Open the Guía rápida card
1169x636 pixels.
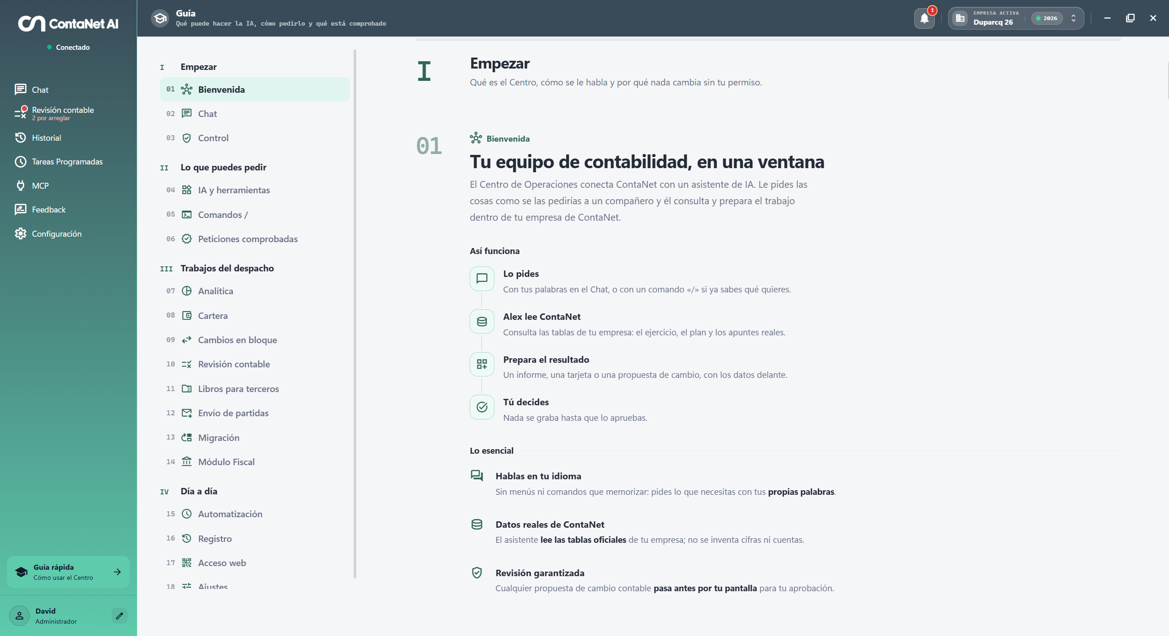pyautogui.click(x=68, y=572)
